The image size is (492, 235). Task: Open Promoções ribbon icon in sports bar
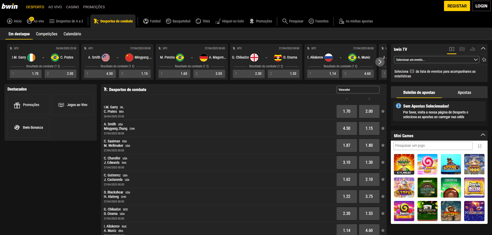252,21
